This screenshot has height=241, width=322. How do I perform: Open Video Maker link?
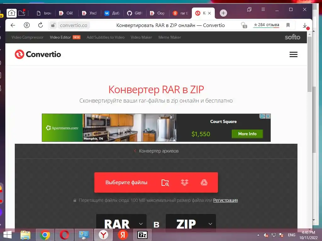141,37
